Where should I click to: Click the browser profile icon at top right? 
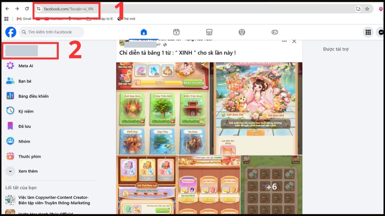pos(381,9)
